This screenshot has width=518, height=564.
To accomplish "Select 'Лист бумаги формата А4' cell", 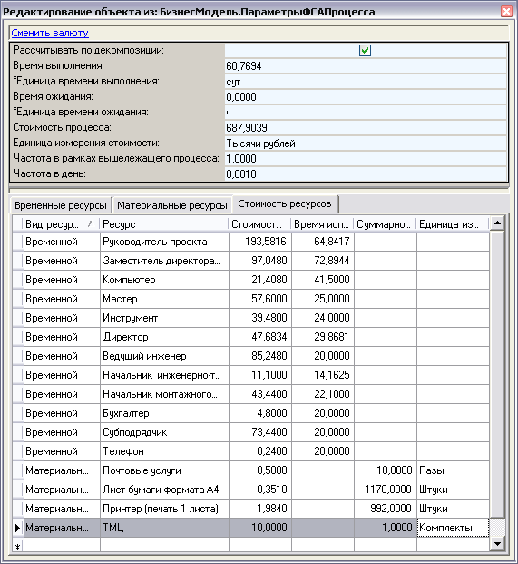I will pos(164,490).
